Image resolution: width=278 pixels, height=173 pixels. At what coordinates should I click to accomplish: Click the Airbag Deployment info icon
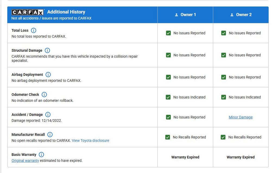(x=48, y=74)
